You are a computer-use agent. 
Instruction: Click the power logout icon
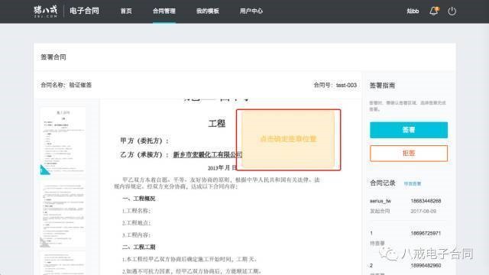[452, 11]
